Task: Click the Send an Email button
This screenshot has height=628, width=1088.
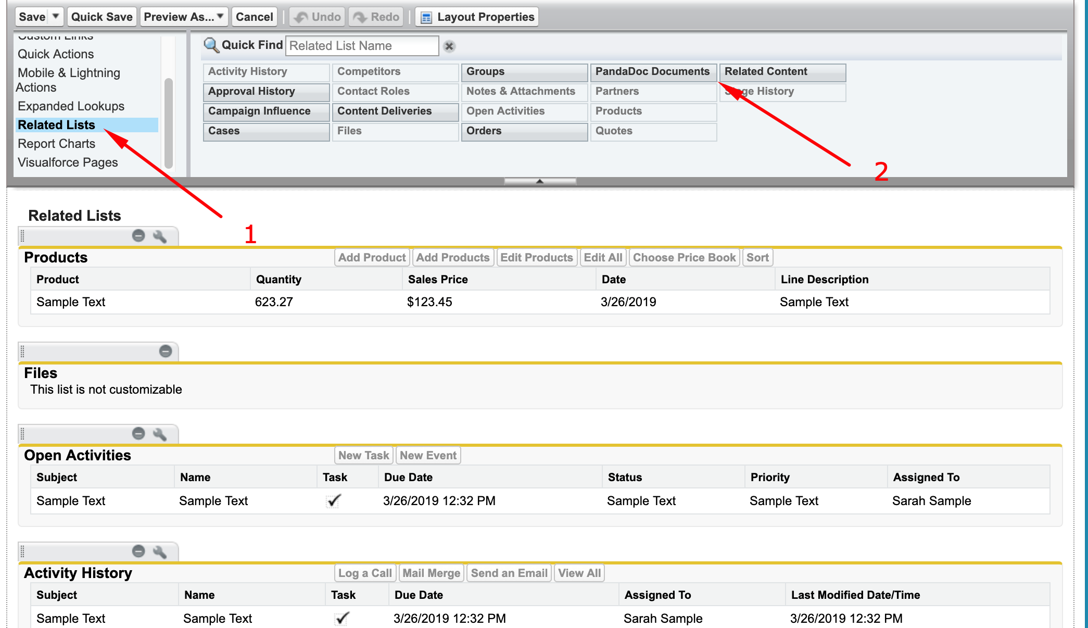Action: tap(509, 573)
